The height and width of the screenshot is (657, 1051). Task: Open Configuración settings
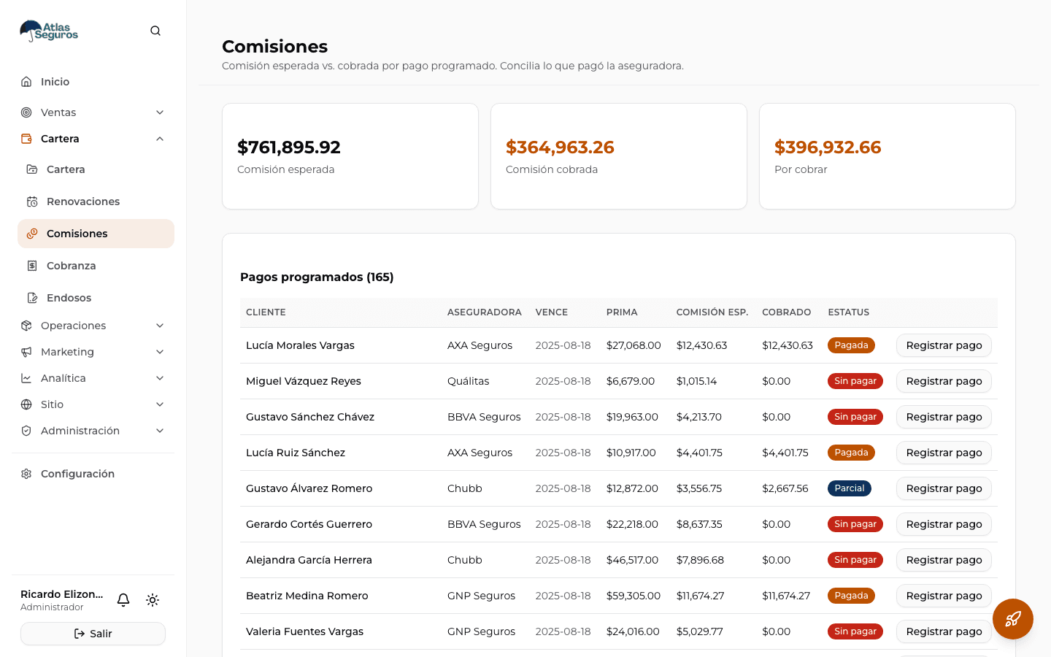(93, 474)
